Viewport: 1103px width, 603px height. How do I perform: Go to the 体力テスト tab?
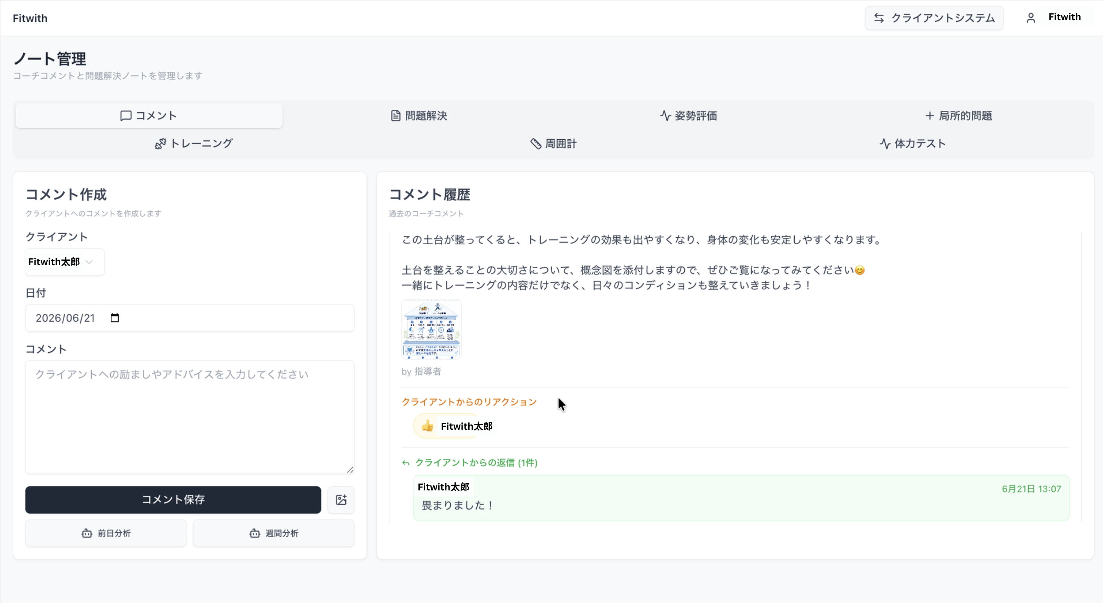pos(913,143)
